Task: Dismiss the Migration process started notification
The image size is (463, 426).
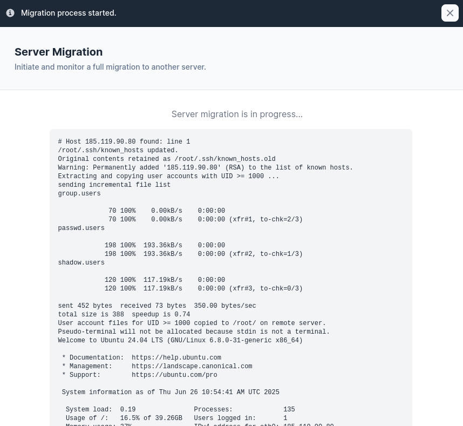Action: click(450, 13)
